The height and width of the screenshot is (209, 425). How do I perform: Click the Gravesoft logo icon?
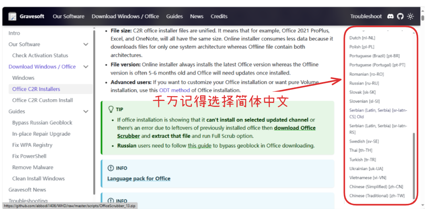click(x=12, y=16)
